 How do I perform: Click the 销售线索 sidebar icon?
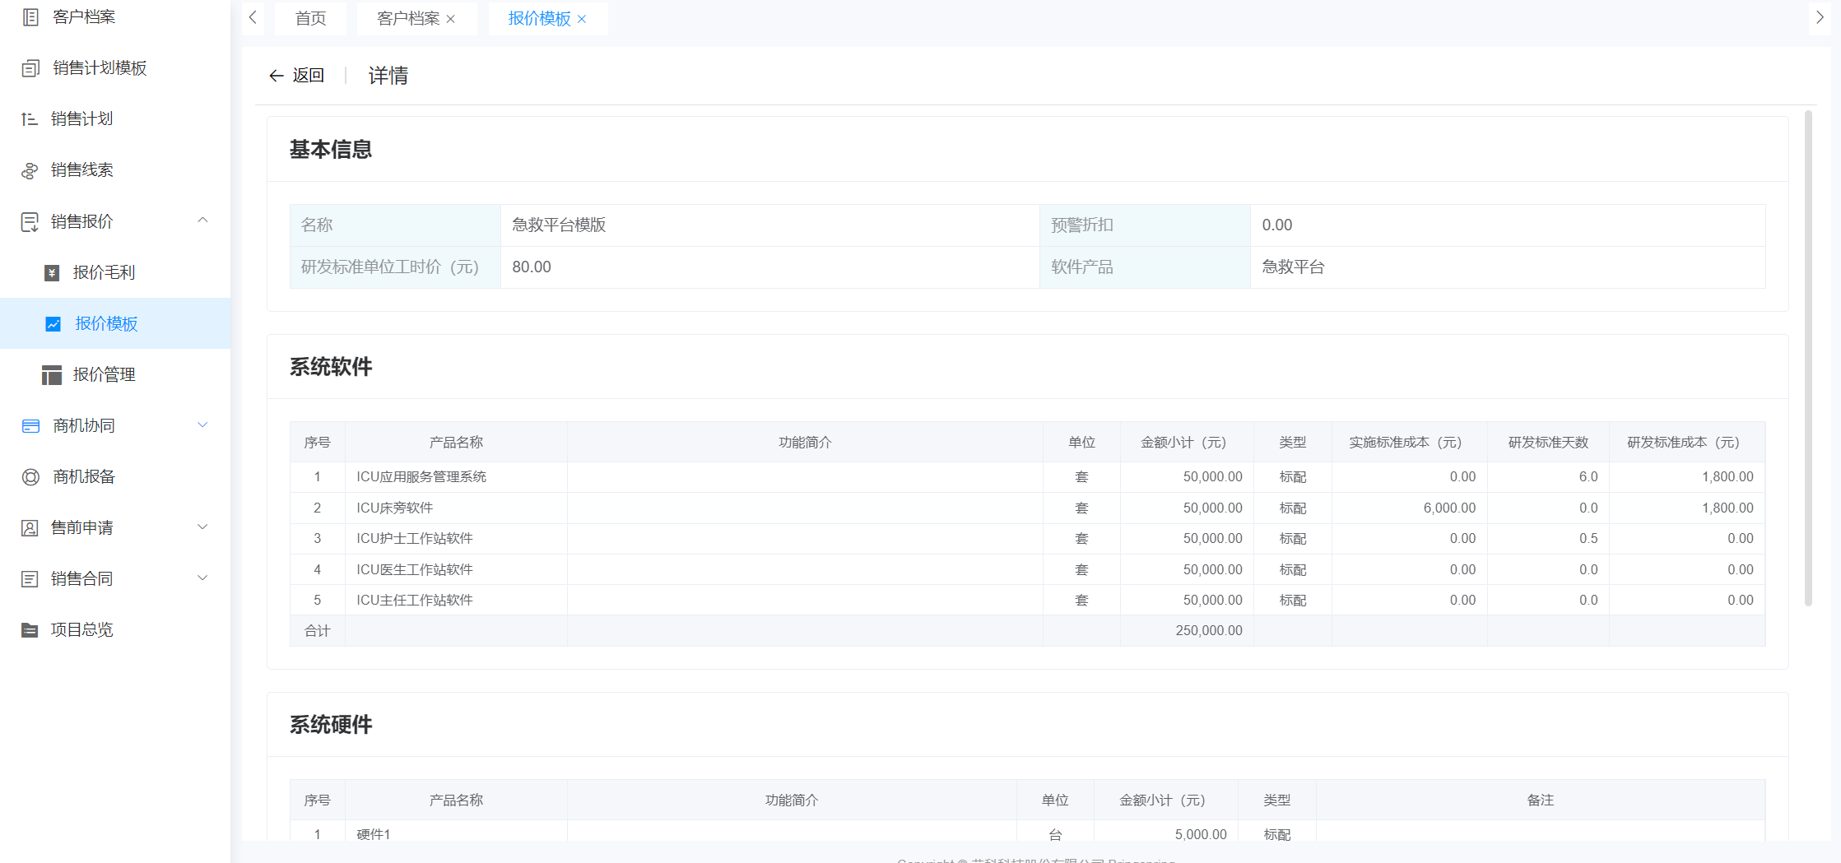(30, 170)
